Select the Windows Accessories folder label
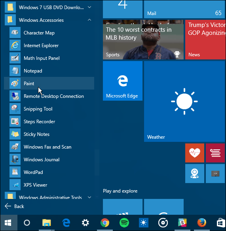This screenshot has width=226, height=231. coord(41,20)
